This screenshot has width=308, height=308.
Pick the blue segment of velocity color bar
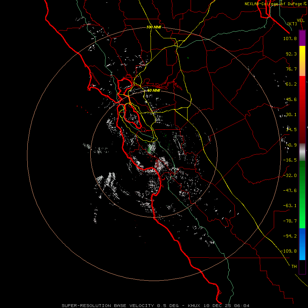coord(302,244)
